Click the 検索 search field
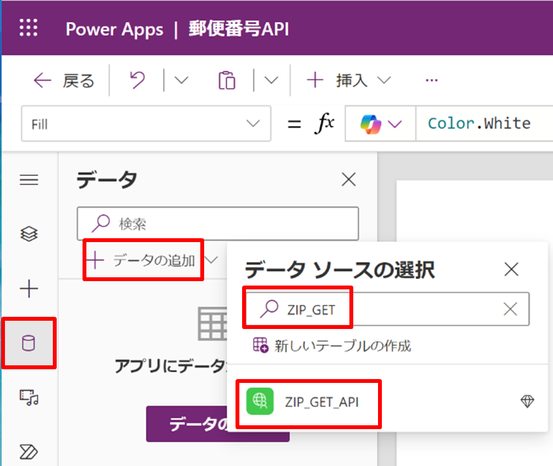Image resolution: width=553 pixels, height=466 pixels. (x=217, y=224)
